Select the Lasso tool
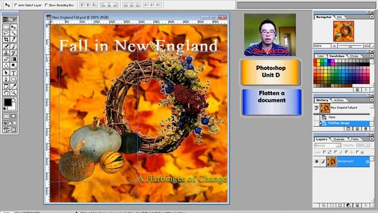 [6, 33]
